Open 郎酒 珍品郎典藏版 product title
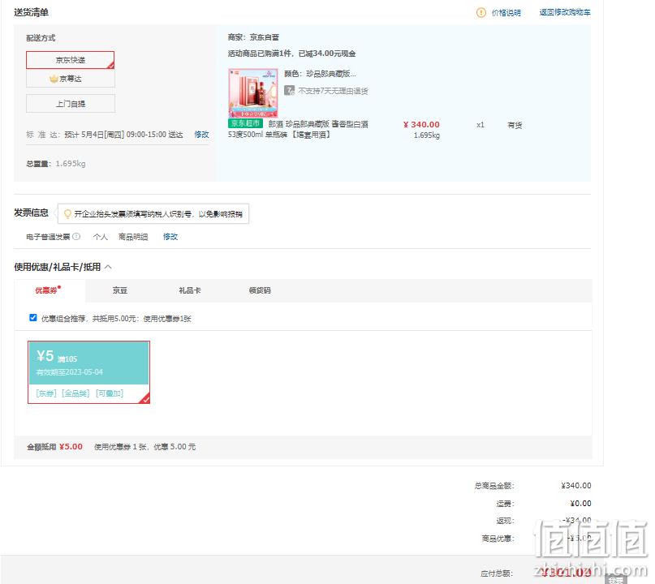Image resolution: width=655 pixels, height=584 pixels. click(298, 130)
